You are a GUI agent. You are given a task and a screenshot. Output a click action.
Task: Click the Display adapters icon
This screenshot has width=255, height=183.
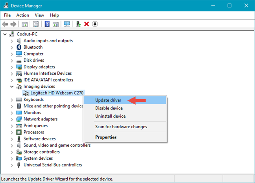coord(19,67)
